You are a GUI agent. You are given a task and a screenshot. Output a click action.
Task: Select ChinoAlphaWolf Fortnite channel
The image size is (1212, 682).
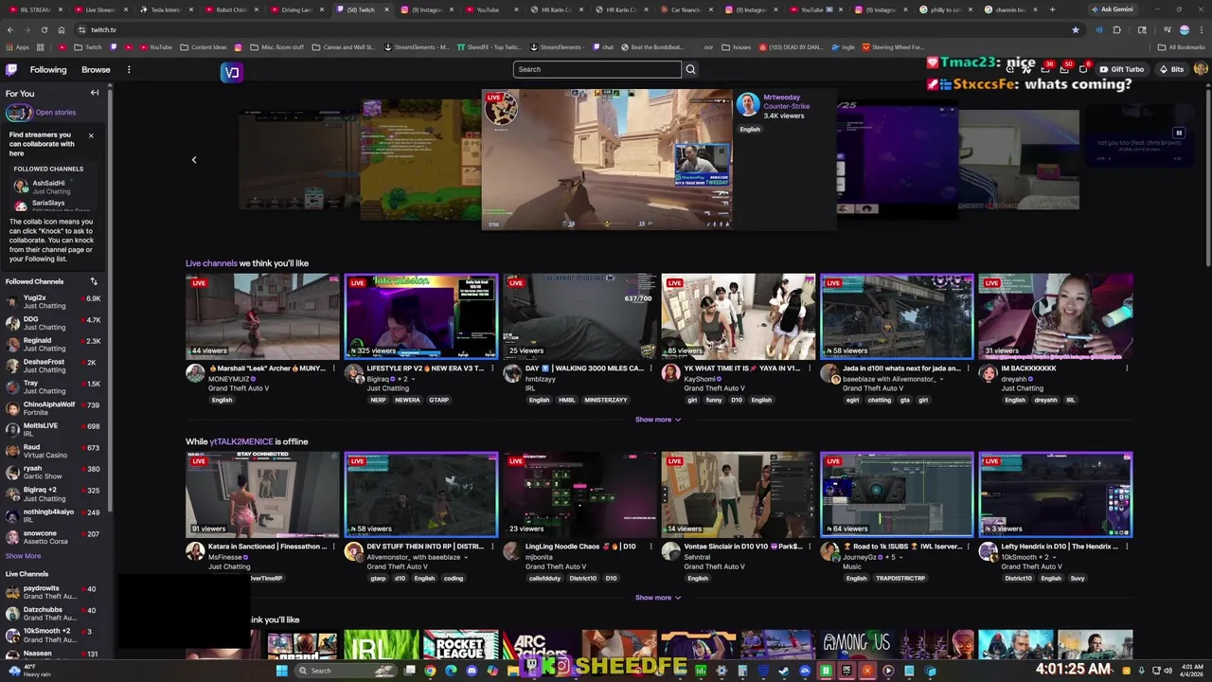point(53,409)
